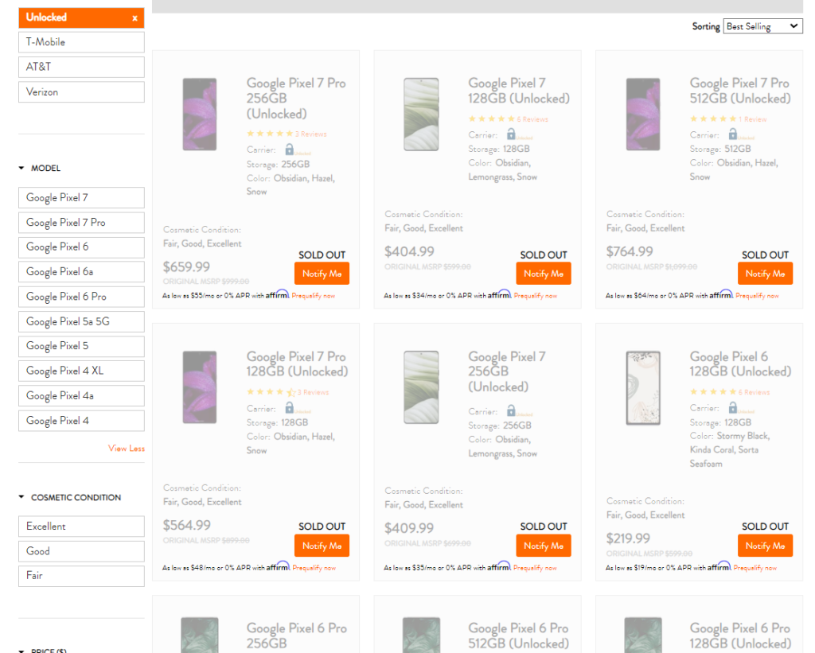Open the Google Pixel 7 Pro 256GB title
The image size is (815, 653).
click(x=296, y=98)
